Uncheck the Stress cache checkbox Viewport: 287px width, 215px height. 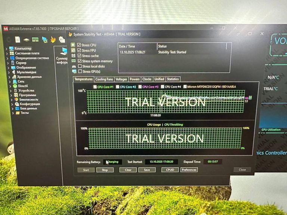coord(79,56)
